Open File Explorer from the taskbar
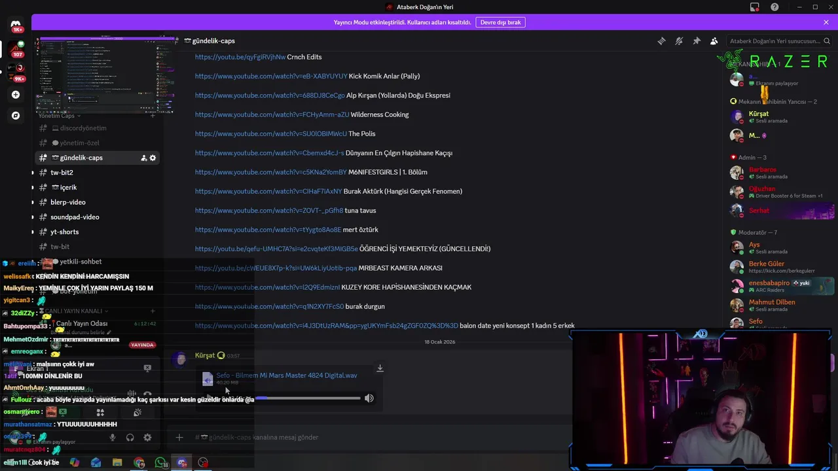Screen dimensions: 838x471 pos(117,462)
